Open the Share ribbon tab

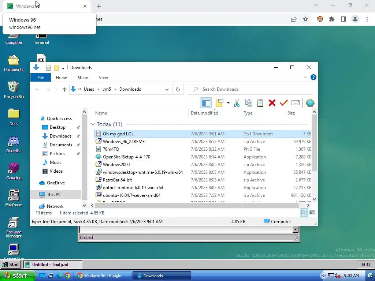83,78
